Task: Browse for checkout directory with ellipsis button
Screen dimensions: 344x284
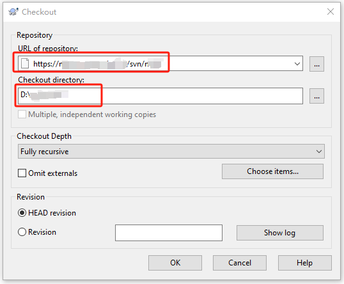Action: pyautogui.click(x=317, y=96)
